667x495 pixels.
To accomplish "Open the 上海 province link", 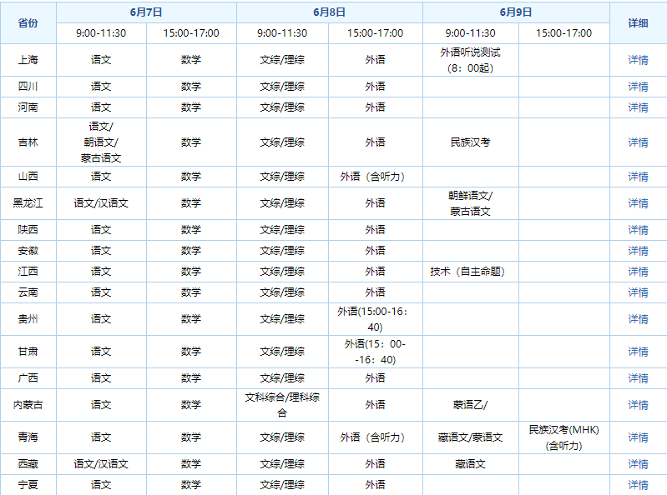I will pyautogui.click(x=28, y=60).
